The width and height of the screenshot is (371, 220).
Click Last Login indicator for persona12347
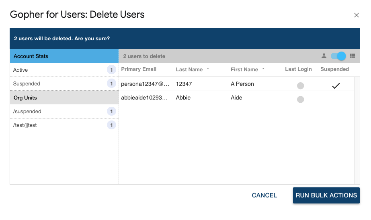pos(300,85)
